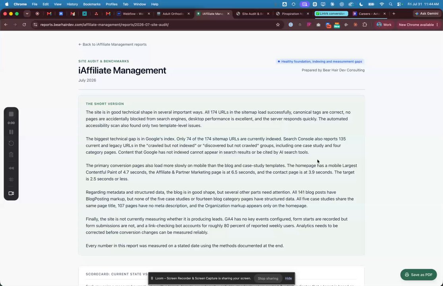Switch to the Lintrk conversion tab
This screenshot has width=443, height=286.
331,14
